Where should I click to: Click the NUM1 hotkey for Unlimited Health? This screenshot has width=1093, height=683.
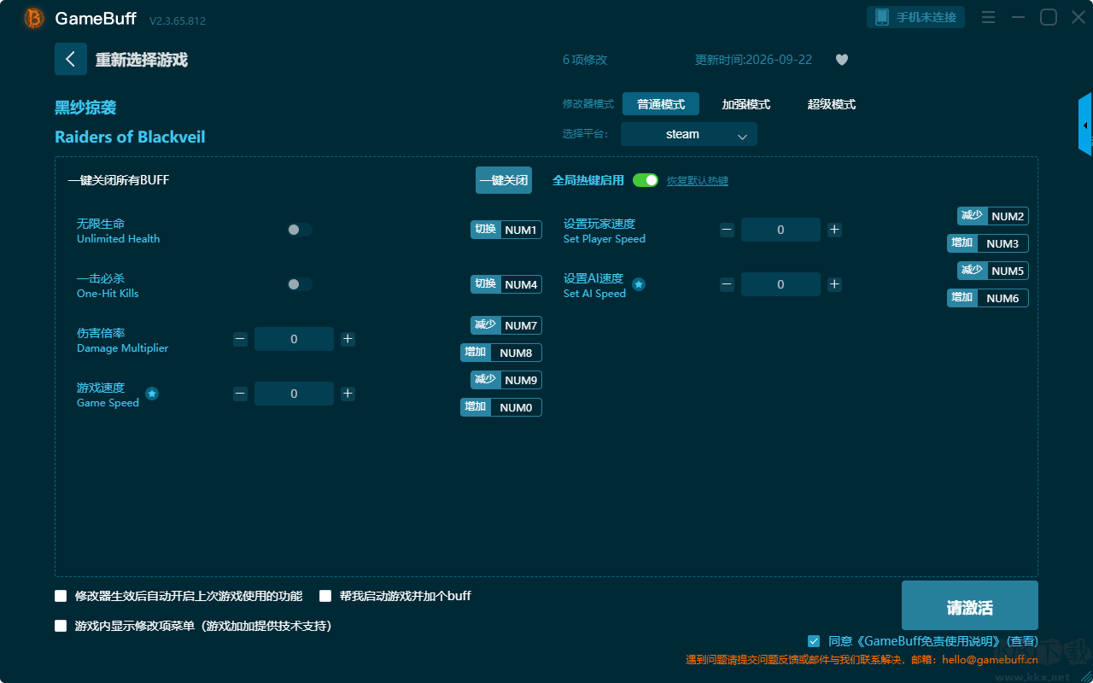pos(506,230)
